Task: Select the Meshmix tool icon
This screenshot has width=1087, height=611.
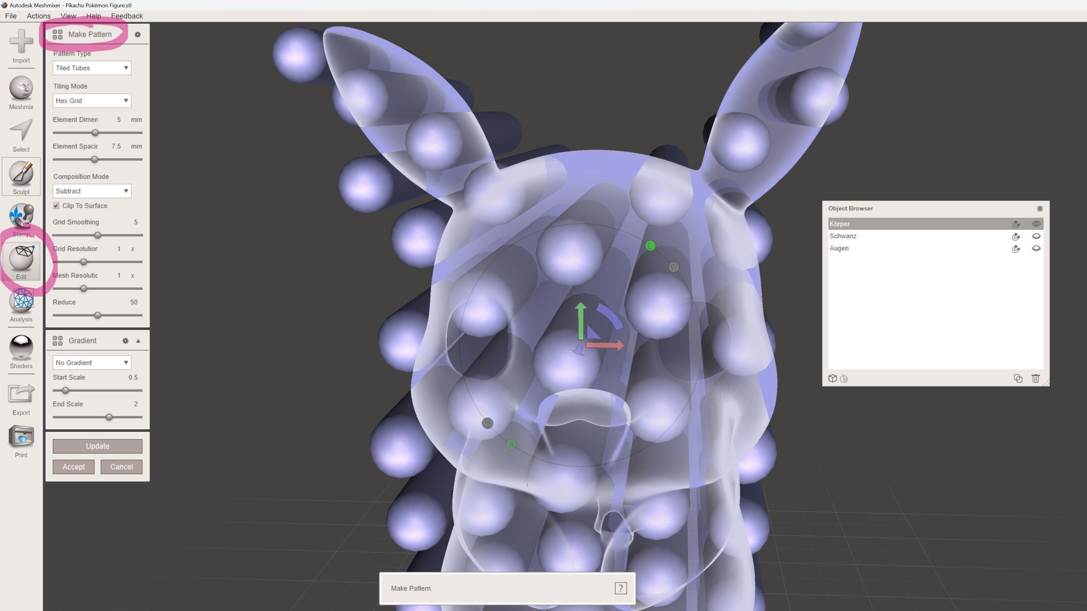Action: pos(21,89)
